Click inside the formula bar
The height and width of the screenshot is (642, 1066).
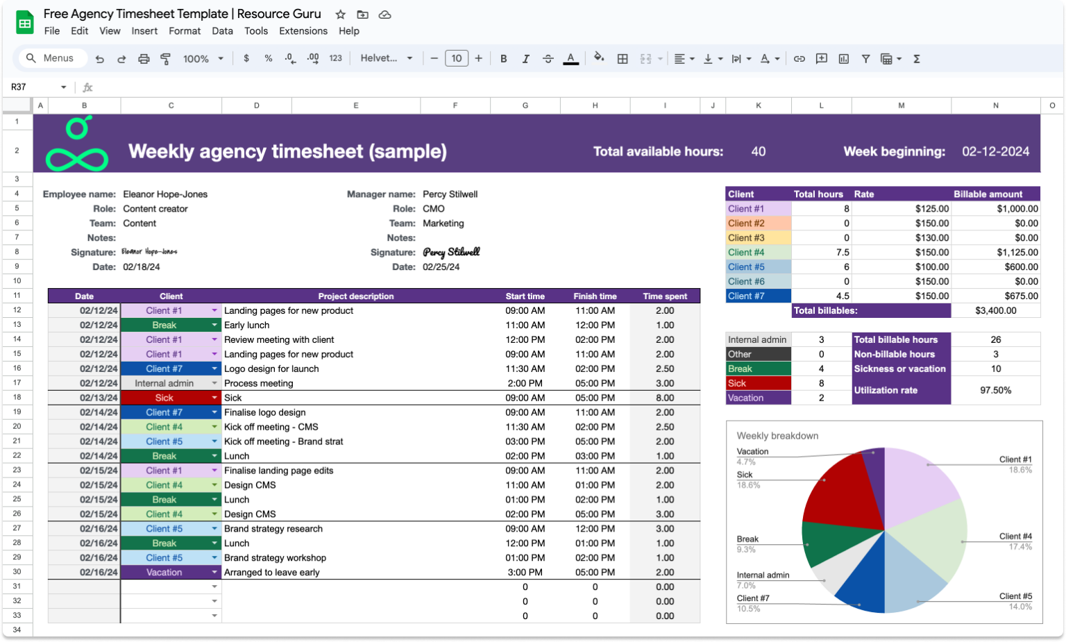point(278,87)
